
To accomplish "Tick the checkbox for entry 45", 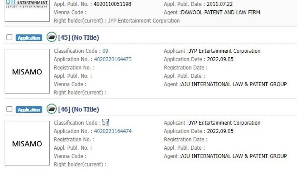I will click(x=10, y=38).
